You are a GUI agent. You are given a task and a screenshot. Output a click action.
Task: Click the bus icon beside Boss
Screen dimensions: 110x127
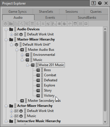click(x=38, y=70)
